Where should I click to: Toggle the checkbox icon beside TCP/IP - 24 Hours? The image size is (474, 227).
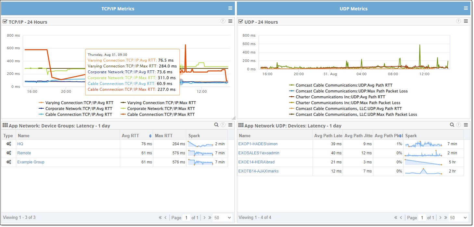[5, 22]
